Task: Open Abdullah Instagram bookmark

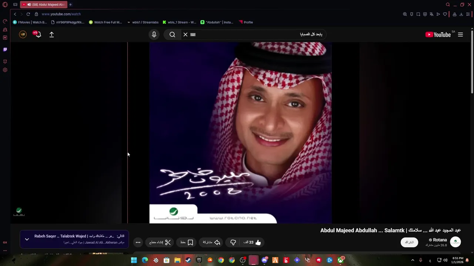Action: (217, 22)
